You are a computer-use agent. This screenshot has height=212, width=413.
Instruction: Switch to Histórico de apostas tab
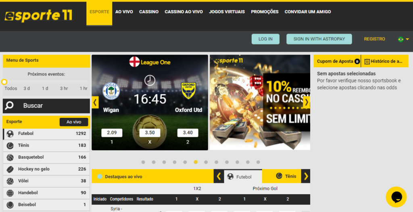(x=385, y=61)
